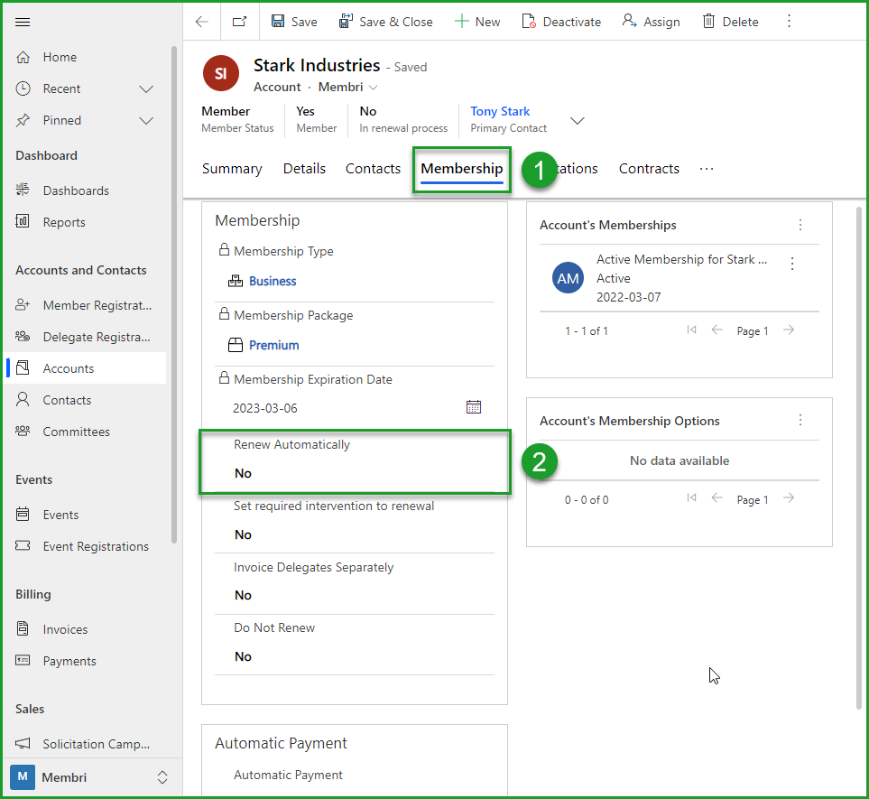Open the Premium membership package link

[273, 345]
